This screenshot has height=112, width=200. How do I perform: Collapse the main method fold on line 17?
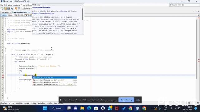pos(6,55)
